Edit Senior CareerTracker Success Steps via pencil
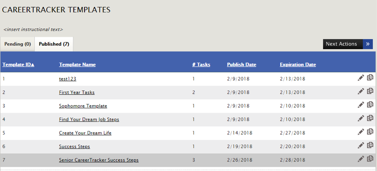The height and width of the screenshot is (171, 377). coord(361,159)
